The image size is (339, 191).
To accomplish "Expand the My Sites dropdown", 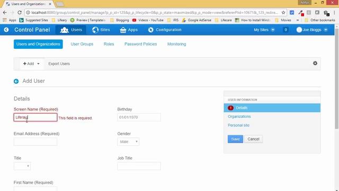I will tap(264, 30).
